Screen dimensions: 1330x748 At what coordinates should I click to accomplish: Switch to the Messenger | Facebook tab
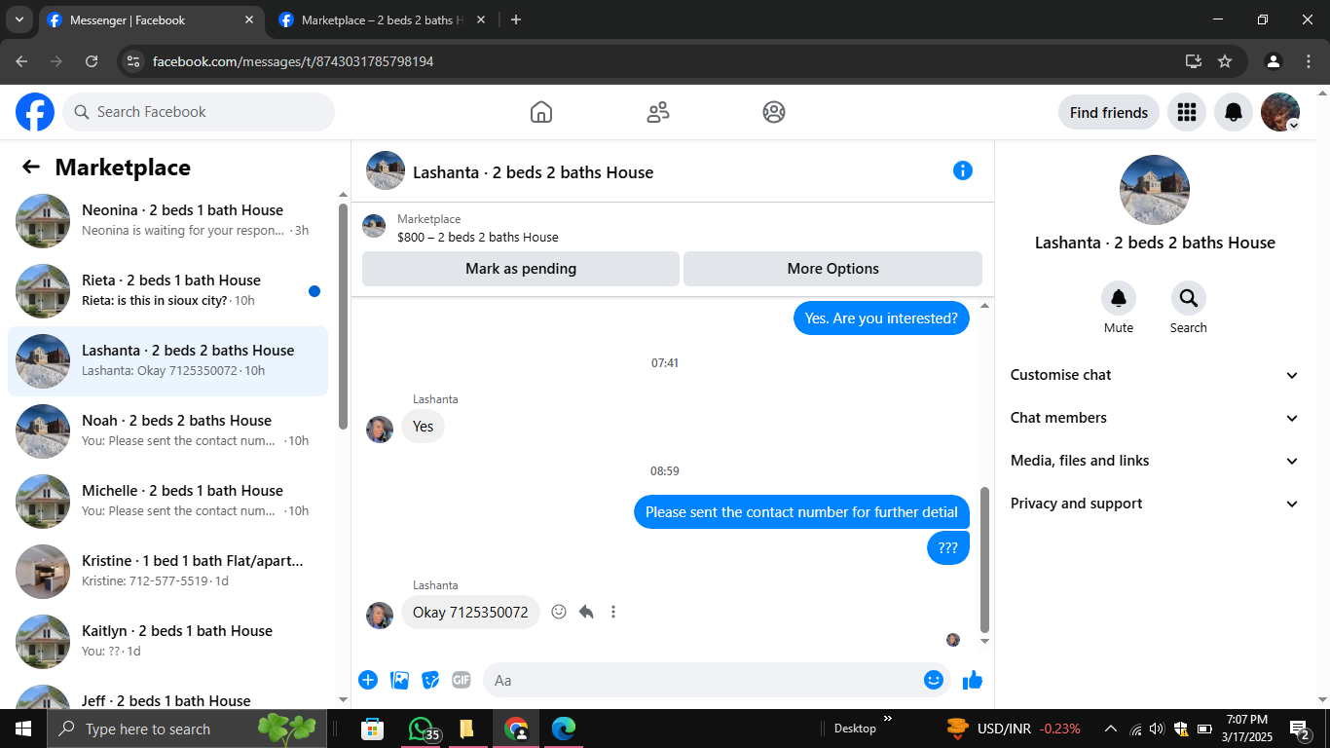tap(152, 19)
